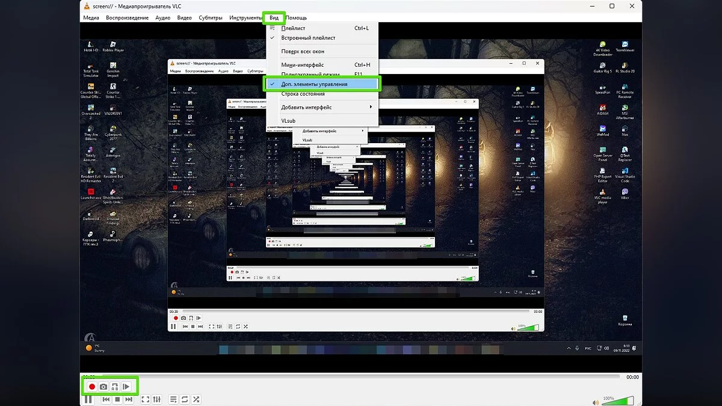Image resolution: width=722 pixels, height=406 pixels.
Task: Adjust the volume slider showing 100%
Action: [618, 401]
